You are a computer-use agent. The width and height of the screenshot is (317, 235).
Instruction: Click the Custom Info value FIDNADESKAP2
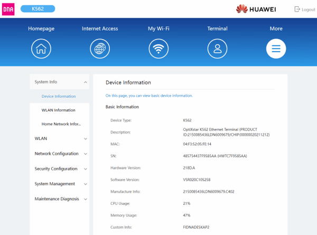coord(196,227)
